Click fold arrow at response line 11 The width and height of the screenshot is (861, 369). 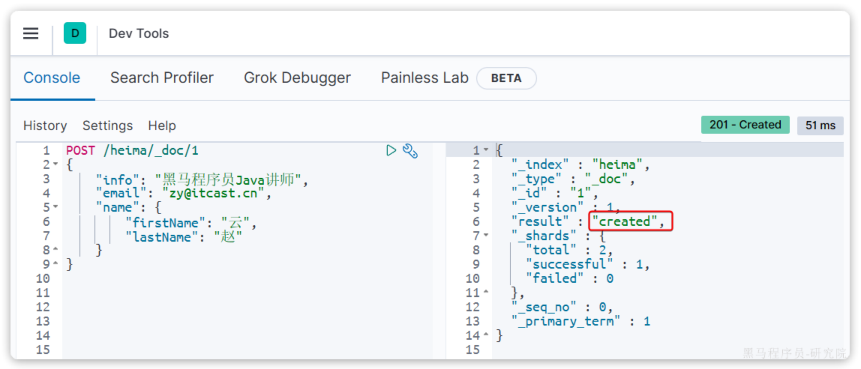486,291
